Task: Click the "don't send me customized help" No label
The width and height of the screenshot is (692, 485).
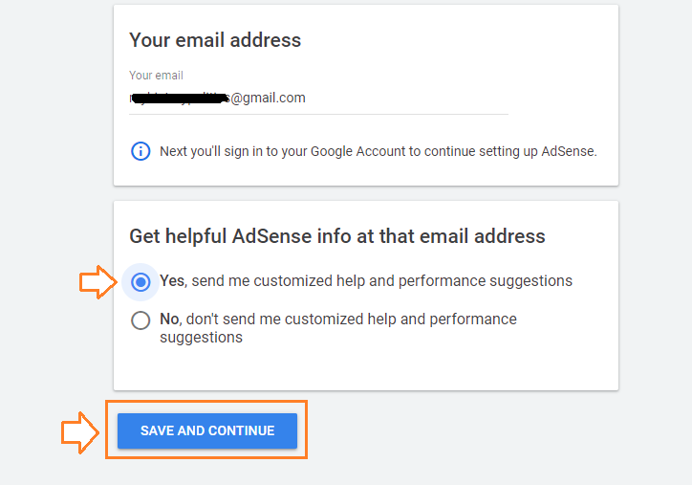Action: [x=337, y=320]
